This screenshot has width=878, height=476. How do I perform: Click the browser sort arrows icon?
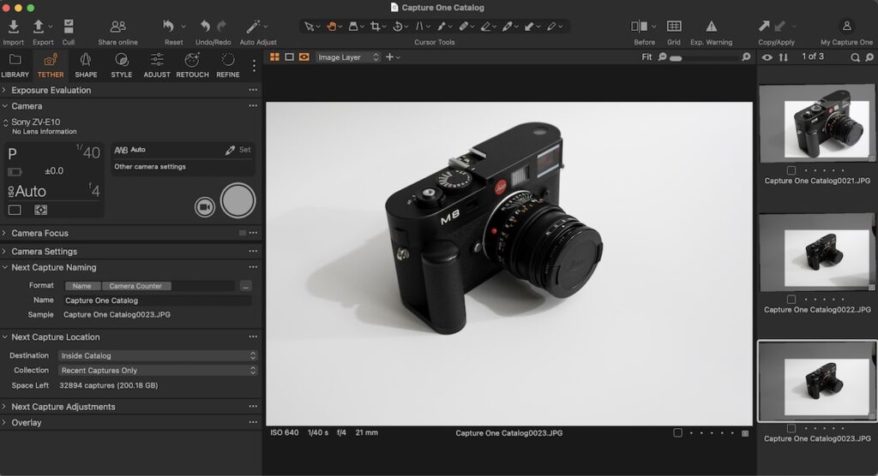point(784,57)
